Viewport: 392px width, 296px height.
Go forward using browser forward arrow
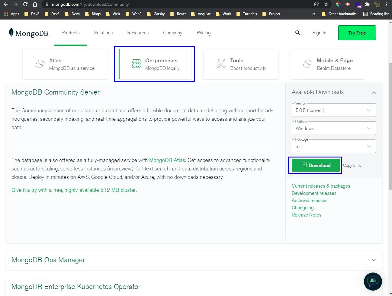click(16, 4)
